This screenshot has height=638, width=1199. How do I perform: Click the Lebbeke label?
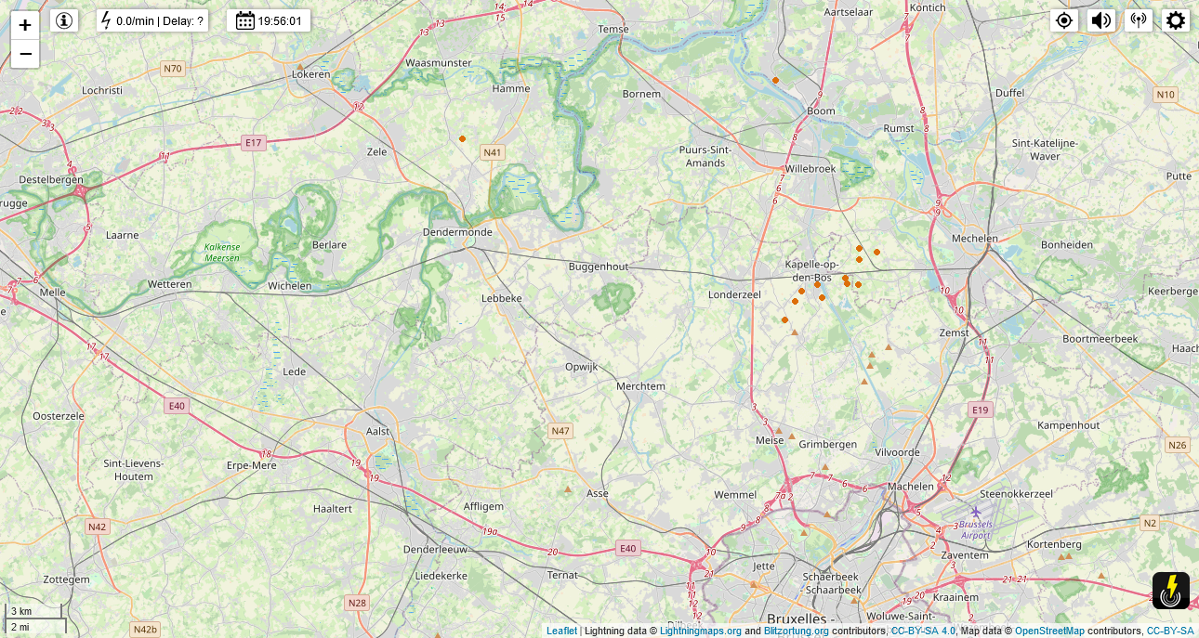click(502, 298)
